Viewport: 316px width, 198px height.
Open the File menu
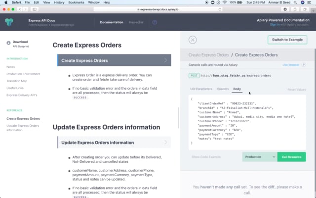(27, 2)
